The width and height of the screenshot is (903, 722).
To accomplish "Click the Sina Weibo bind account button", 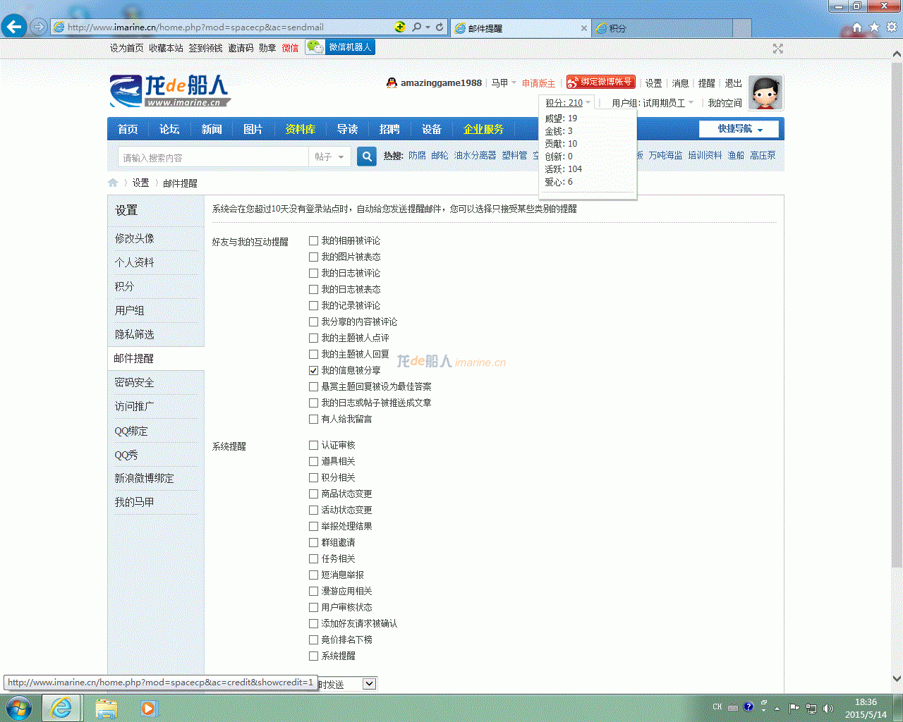I will pos(601,82).
